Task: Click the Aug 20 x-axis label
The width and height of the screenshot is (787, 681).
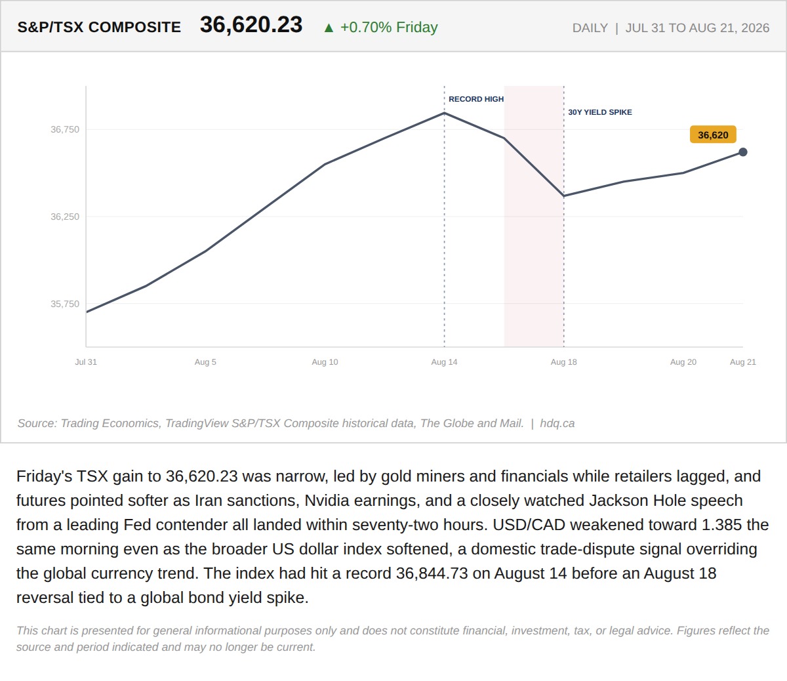Action: (683, 362)
